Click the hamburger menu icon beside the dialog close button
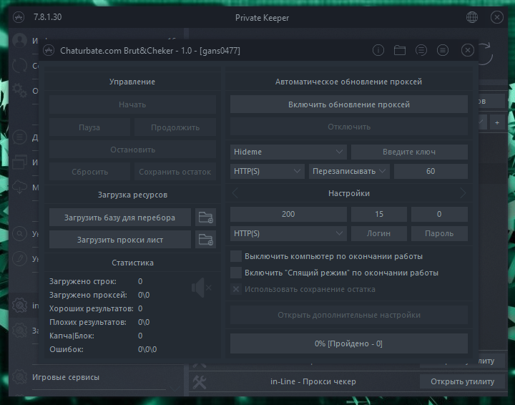Image resolution: width=515 pixels, height=405 pixels. pyautogui.click(x=443, y=50)
